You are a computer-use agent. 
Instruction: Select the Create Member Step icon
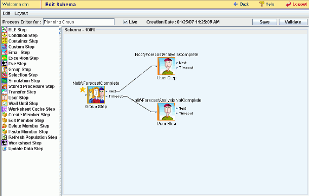tap(5, 115)
